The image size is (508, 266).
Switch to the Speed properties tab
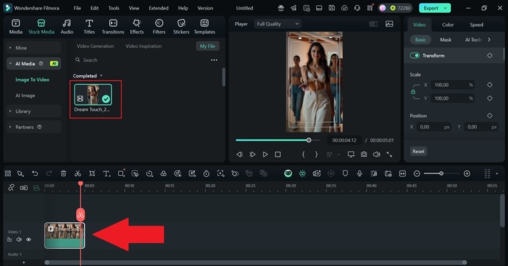pos(476,25)
